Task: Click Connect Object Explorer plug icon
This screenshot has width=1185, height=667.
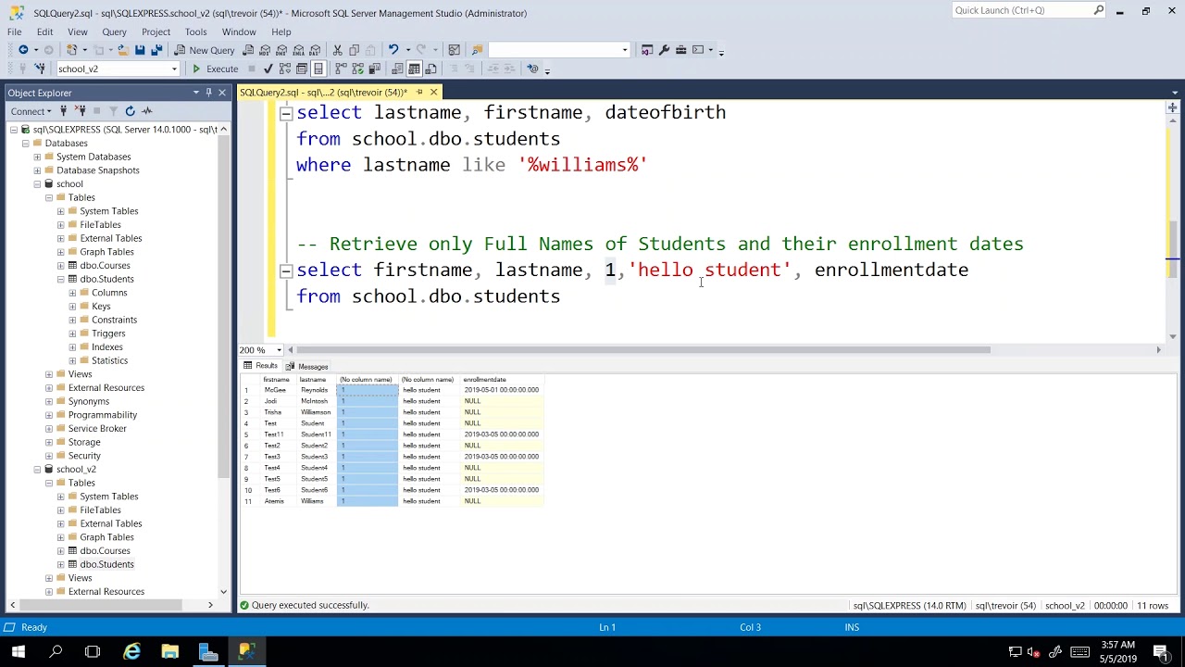Action: [63, 111]
